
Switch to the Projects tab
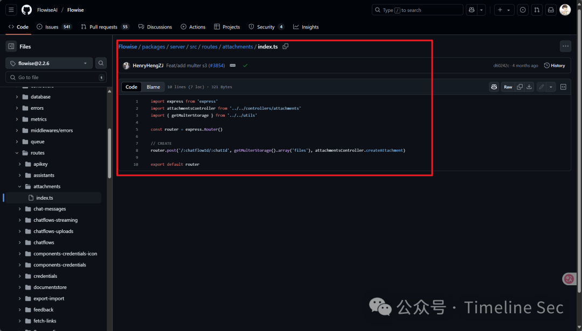pos(227,27)
